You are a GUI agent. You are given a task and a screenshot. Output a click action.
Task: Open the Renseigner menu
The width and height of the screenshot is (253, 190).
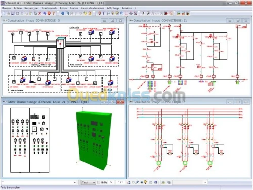click(x=31, y=8)
